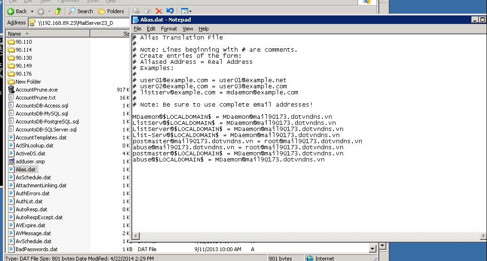Select the AsSchedule.dat file name
Image resolution: width=487 pixels, height=261 pixels.
(33, 177)
